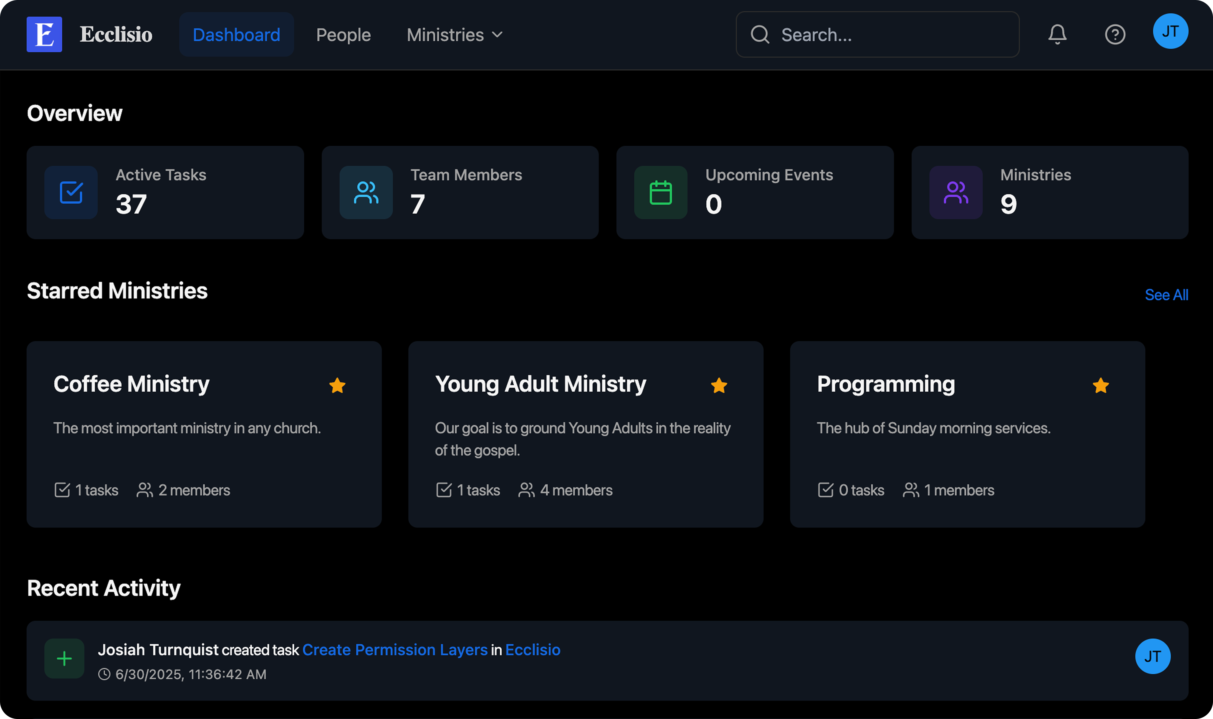Click the JT user avatar in header
This screenshot has height=719, width=1213.
(1170, 32)
